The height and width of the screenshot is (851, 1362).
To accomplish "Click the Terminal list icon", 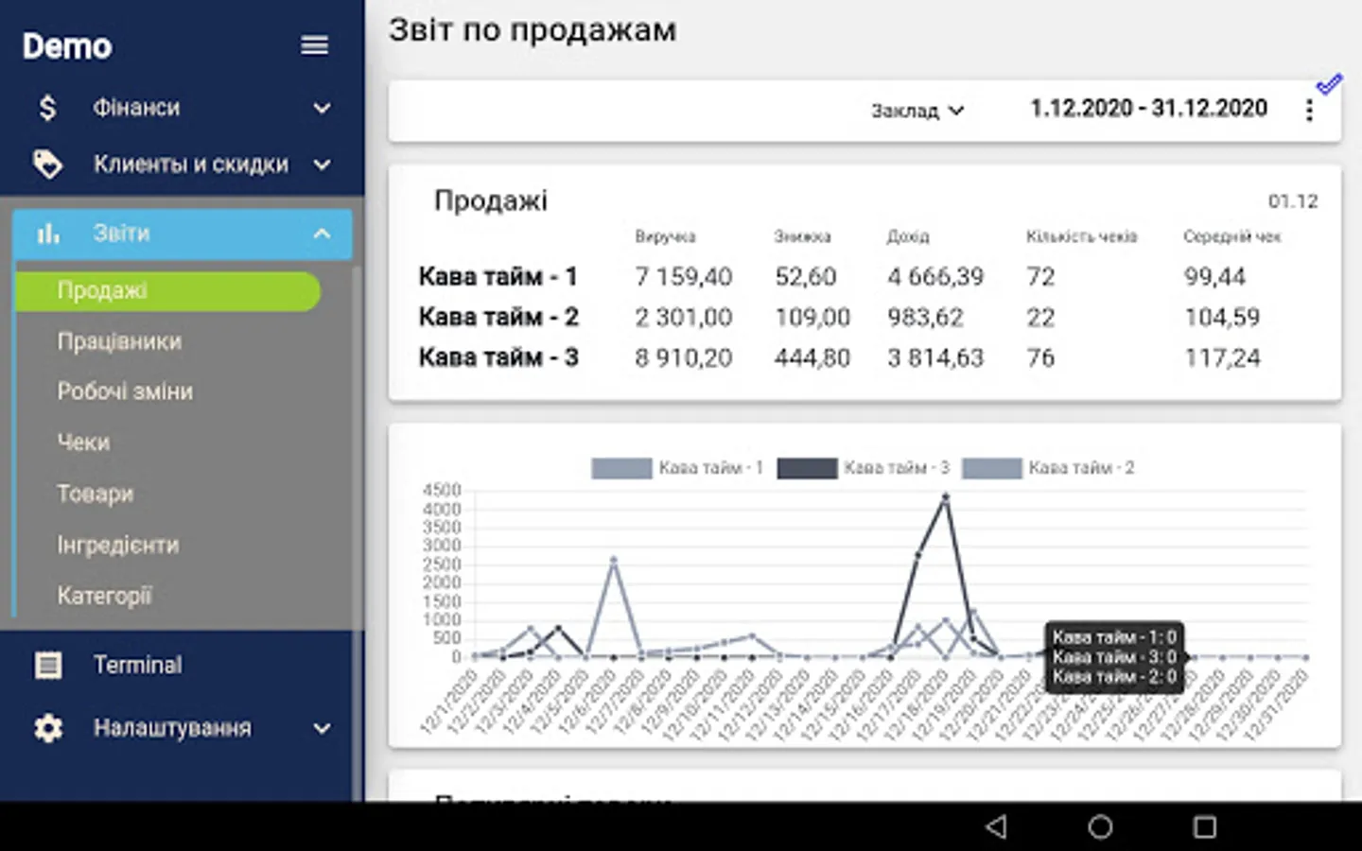I will pos(48,665).
